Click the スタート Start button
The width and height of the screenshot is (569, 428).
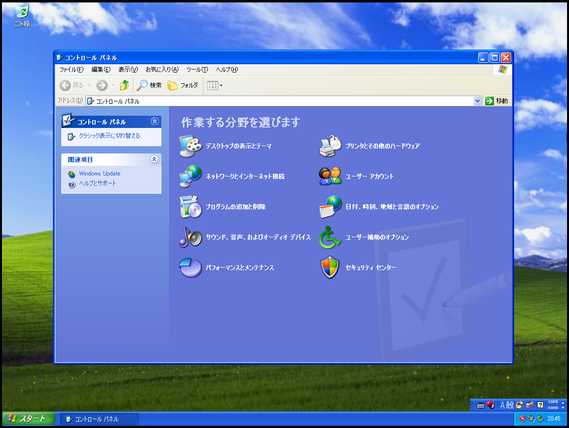pyautogui.click(x=28, y=419)
